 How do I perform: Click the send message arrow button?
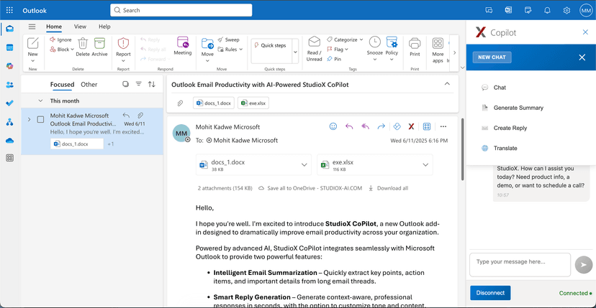584,264
